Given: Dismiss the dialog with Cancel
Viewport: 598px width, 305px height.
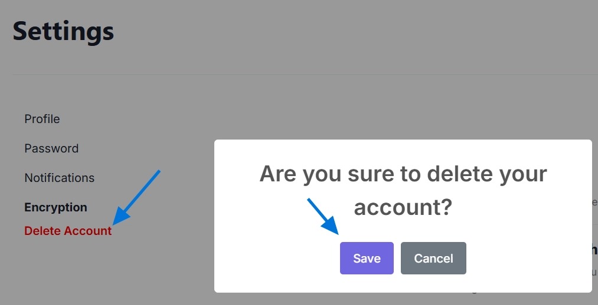Looking at the screenshot, I should pyautogui.click(x=433, y=258).
